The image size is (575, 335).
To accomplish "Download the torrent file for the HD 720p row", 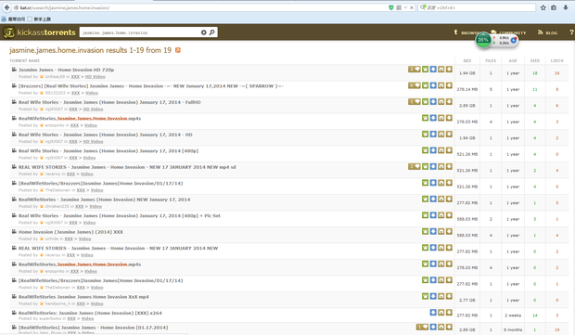I will point(449,70).
